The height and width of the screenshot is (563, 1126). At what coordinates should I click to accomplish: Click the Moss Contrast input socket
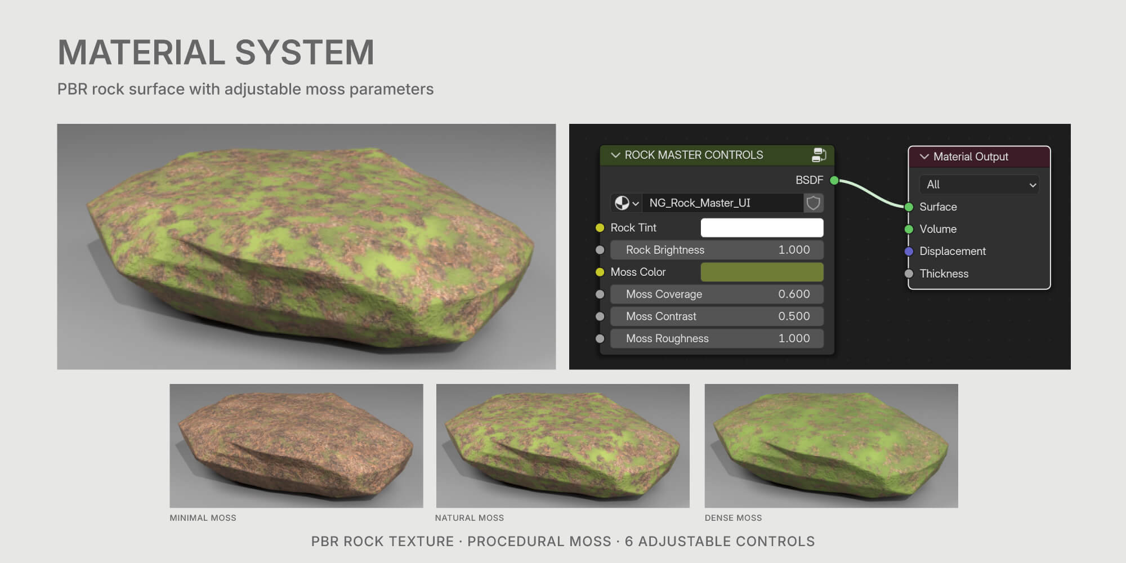click(x=600, y=316)
